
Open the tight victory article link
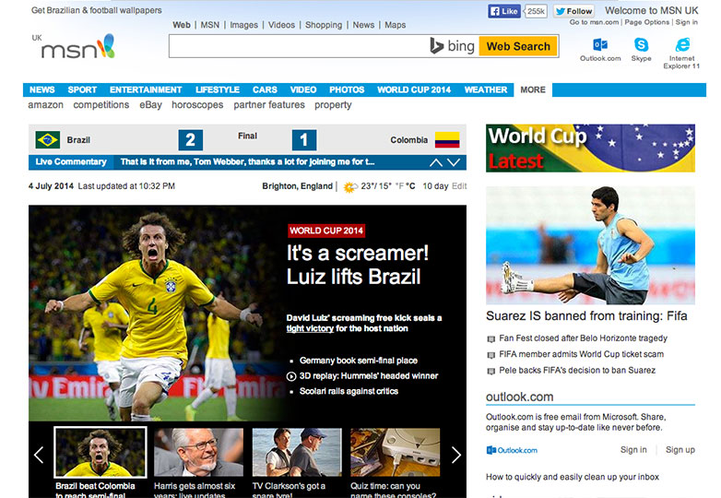(310, 328)
